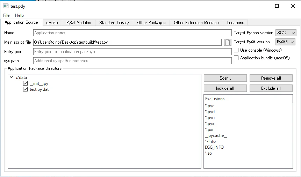The width and height of the screenshot is (301, 177).
Task: Click the Exclude all button
Action: tap(271, 88)
